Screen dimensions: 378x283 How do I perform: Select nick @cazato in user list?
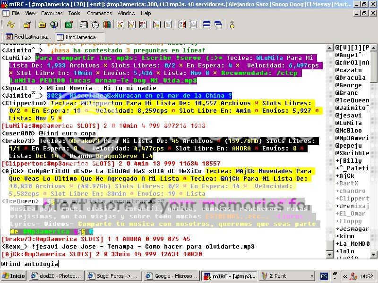349,70
